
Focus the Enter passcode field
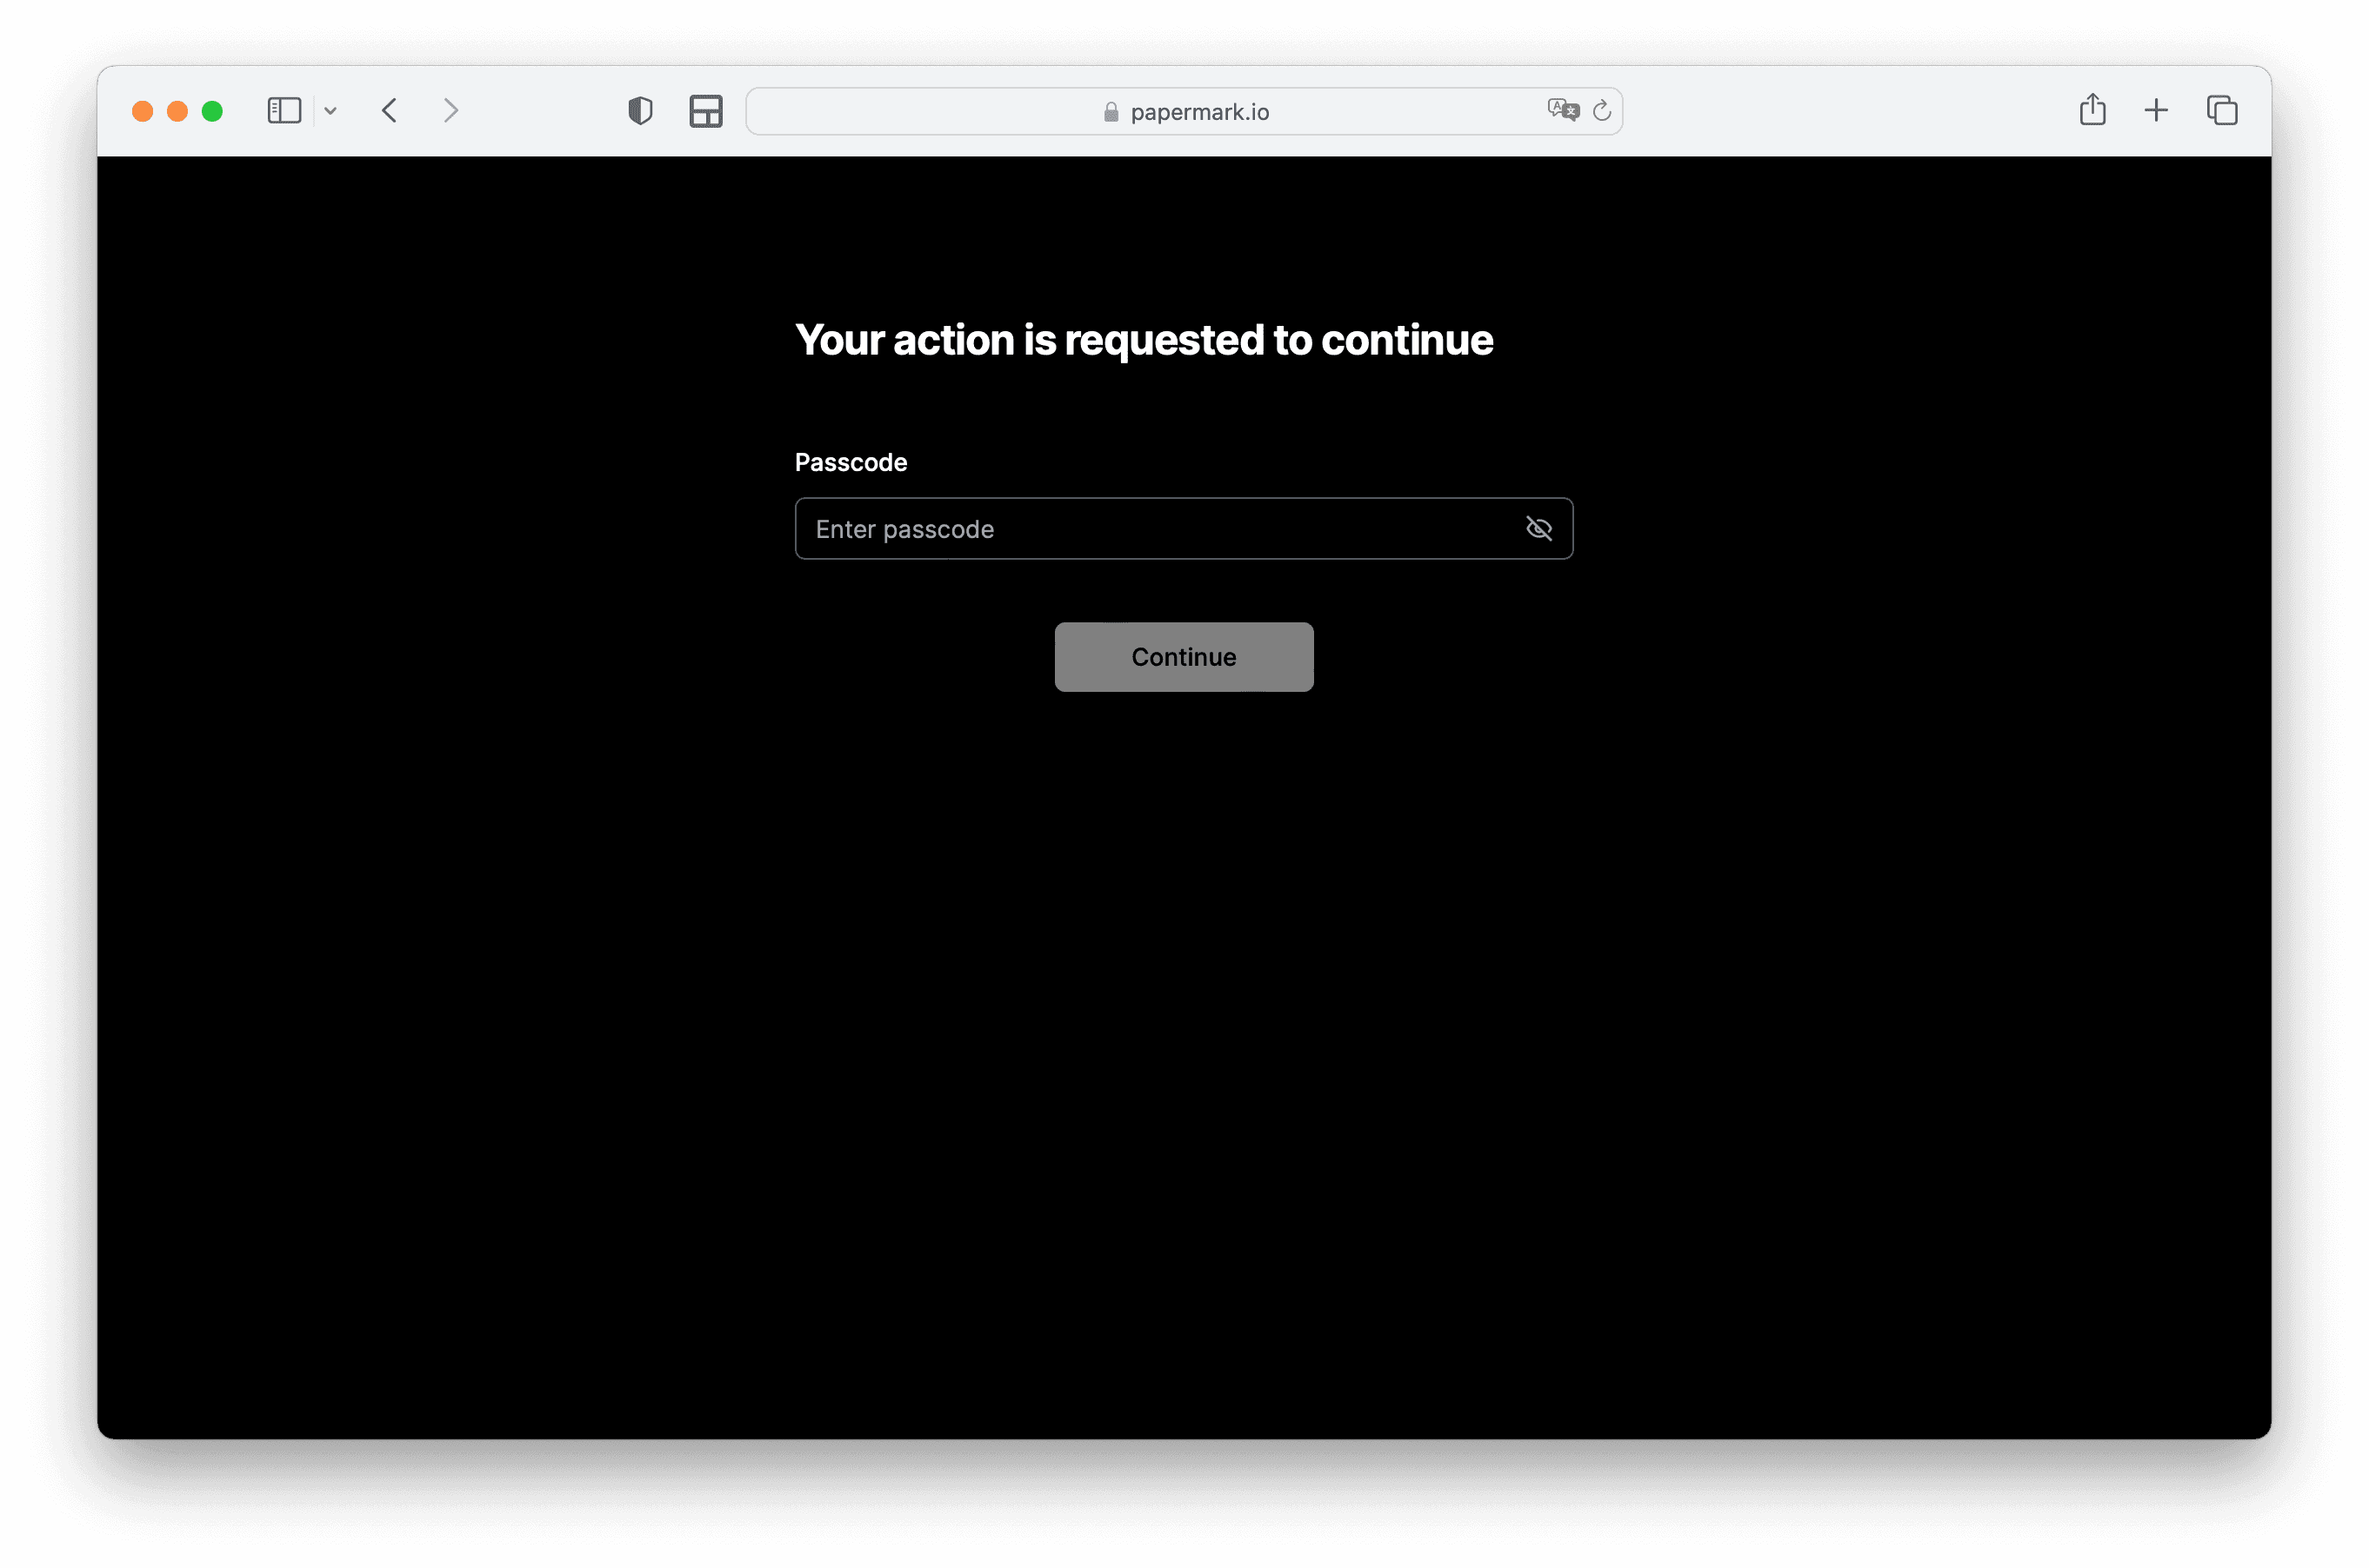pyautogui.click(x=1151, y=528)
